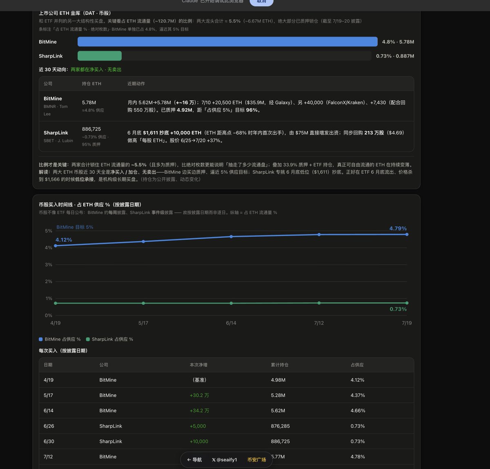Screen dimensions: 490x469
Task: Open the X @seaify1 profile link
Action: [224, 460]
